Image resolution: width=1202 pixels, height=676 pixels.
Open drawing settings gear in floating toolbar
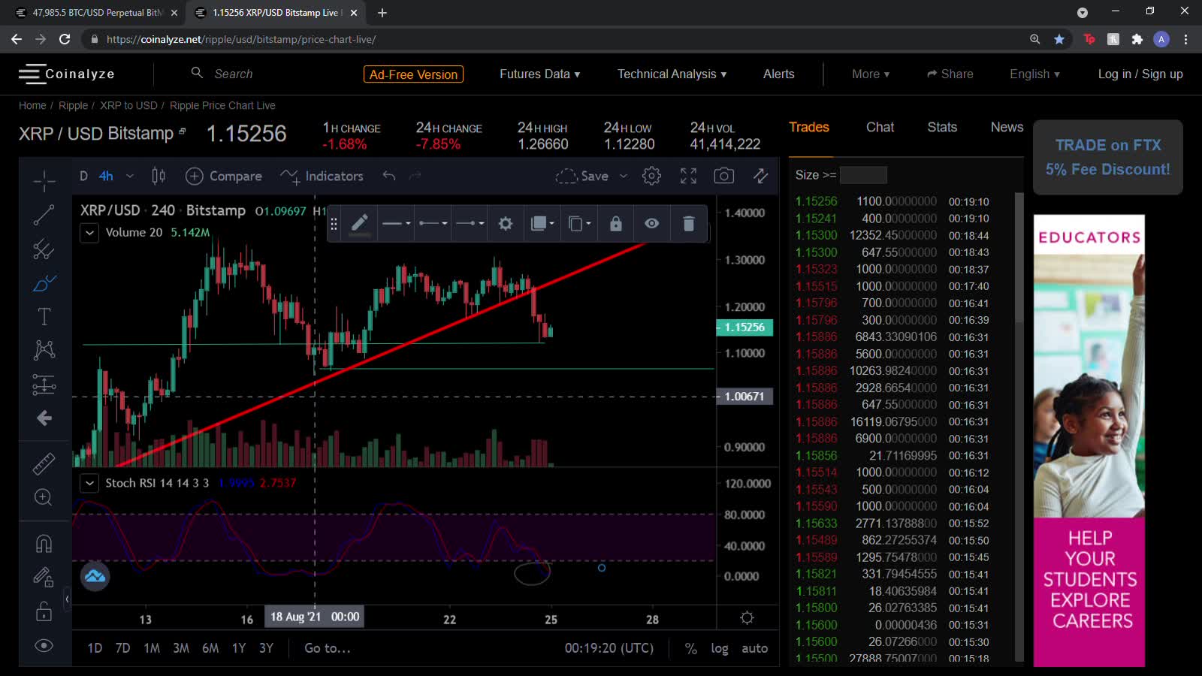click(x=506, y=223)
